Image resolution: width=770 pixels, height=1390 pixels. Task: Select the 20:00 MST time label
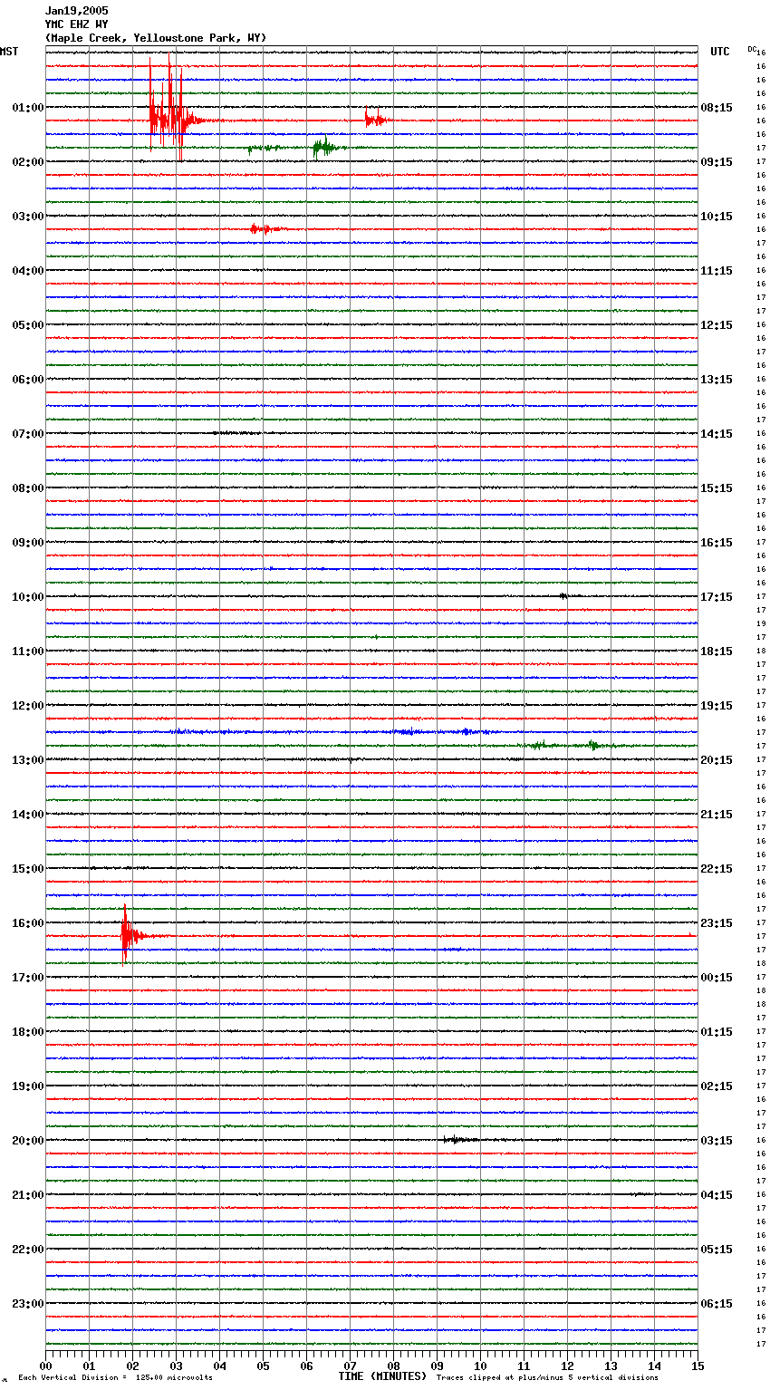coord(28,1141)
